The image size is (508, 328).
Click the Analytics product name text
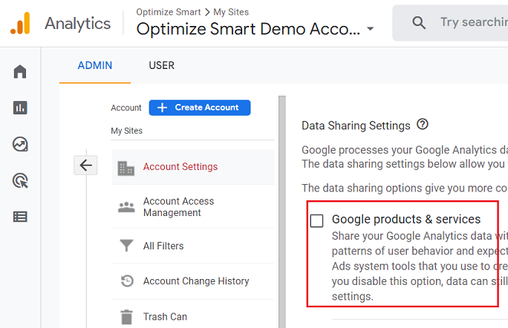tap(78, 23)
